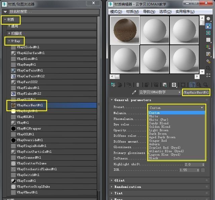215x200 pixels.
Task: Open the Sample UV Tiling flyout
Action: click(x=208, y=40)
